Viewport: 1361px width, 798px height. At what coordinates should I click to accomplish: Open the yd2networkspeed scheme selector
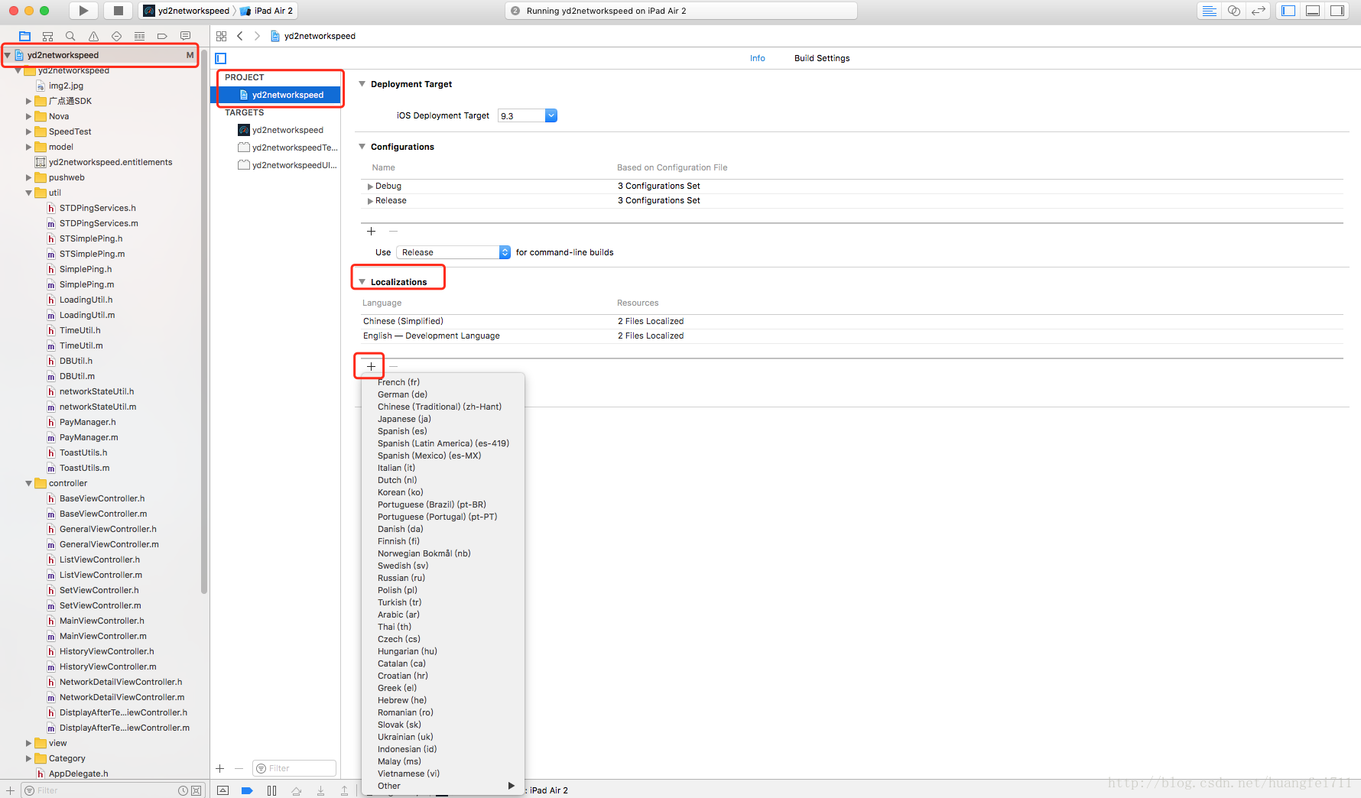187,11
